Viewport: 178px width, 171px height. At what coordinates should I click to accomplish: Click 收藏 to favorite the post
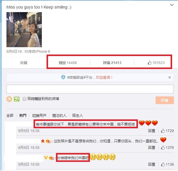[24, 63]
